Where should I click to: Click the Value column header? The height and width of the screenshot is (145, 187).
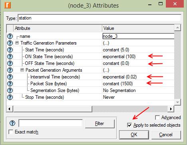(x=138, y=28)
